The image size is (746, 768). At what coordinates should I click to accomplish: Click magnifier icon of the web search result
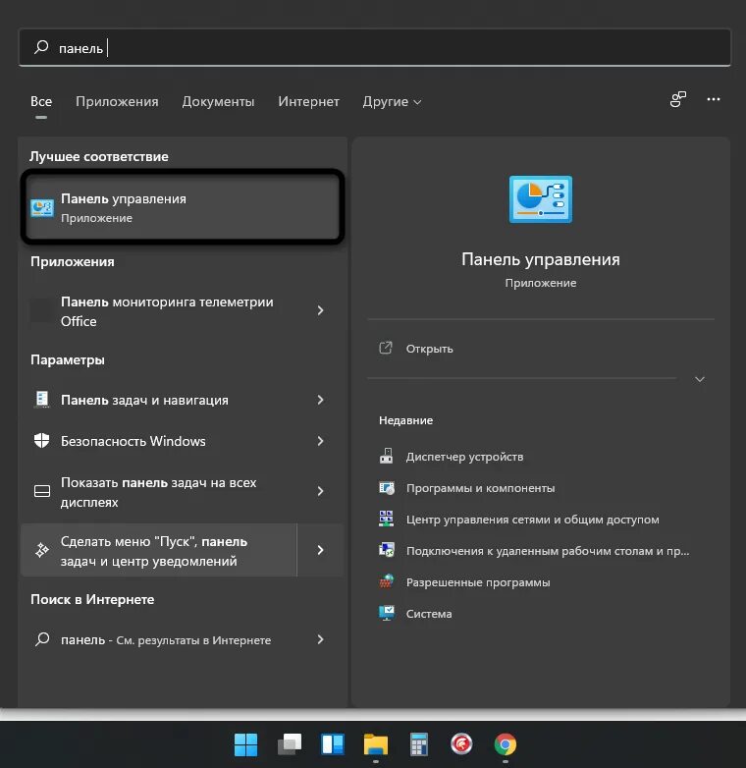42,639
